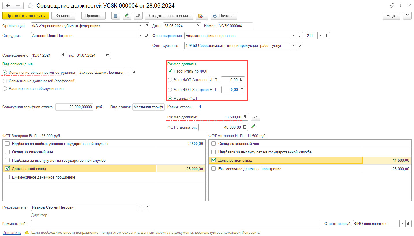Open the title bar options three-dot menu

[400, 5]
